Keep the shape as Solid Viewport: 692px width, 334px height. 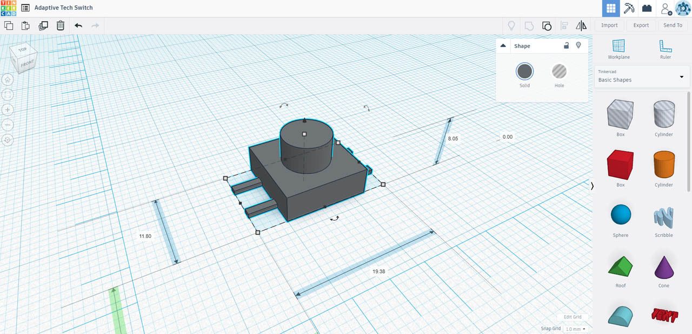pos(524,71)
